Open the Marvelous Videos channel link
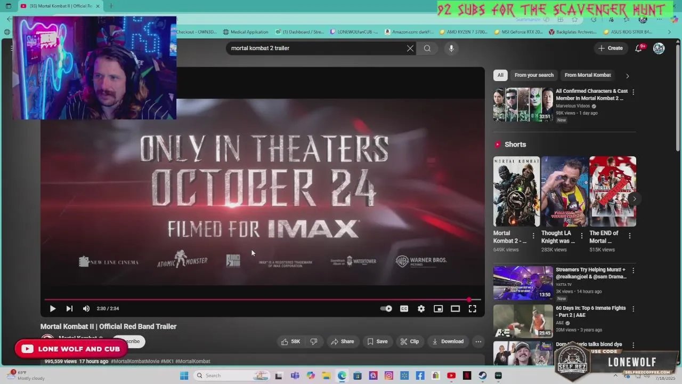This screenshot has height=384, width=682. pyautogui.click(x=573, y=106)
